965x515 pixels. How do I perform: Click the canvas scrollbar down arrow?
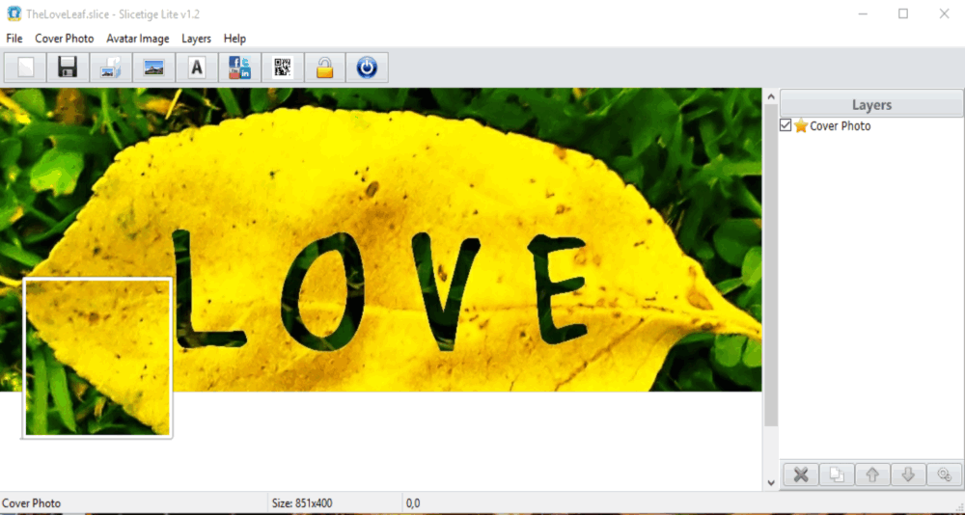[771, 483]
